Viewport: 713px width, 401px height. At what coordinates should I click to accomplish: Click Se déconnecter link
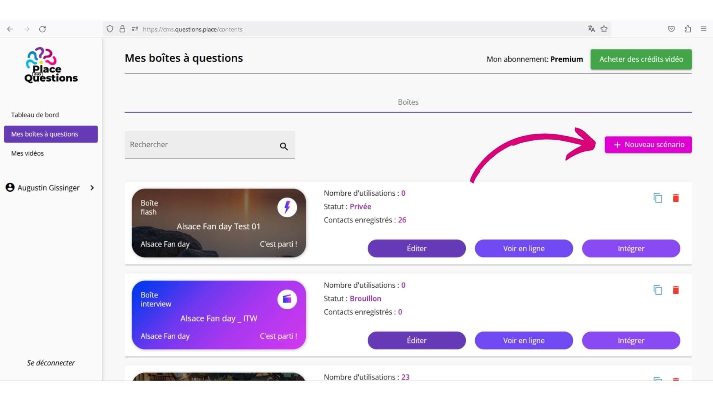pos(51,363)
